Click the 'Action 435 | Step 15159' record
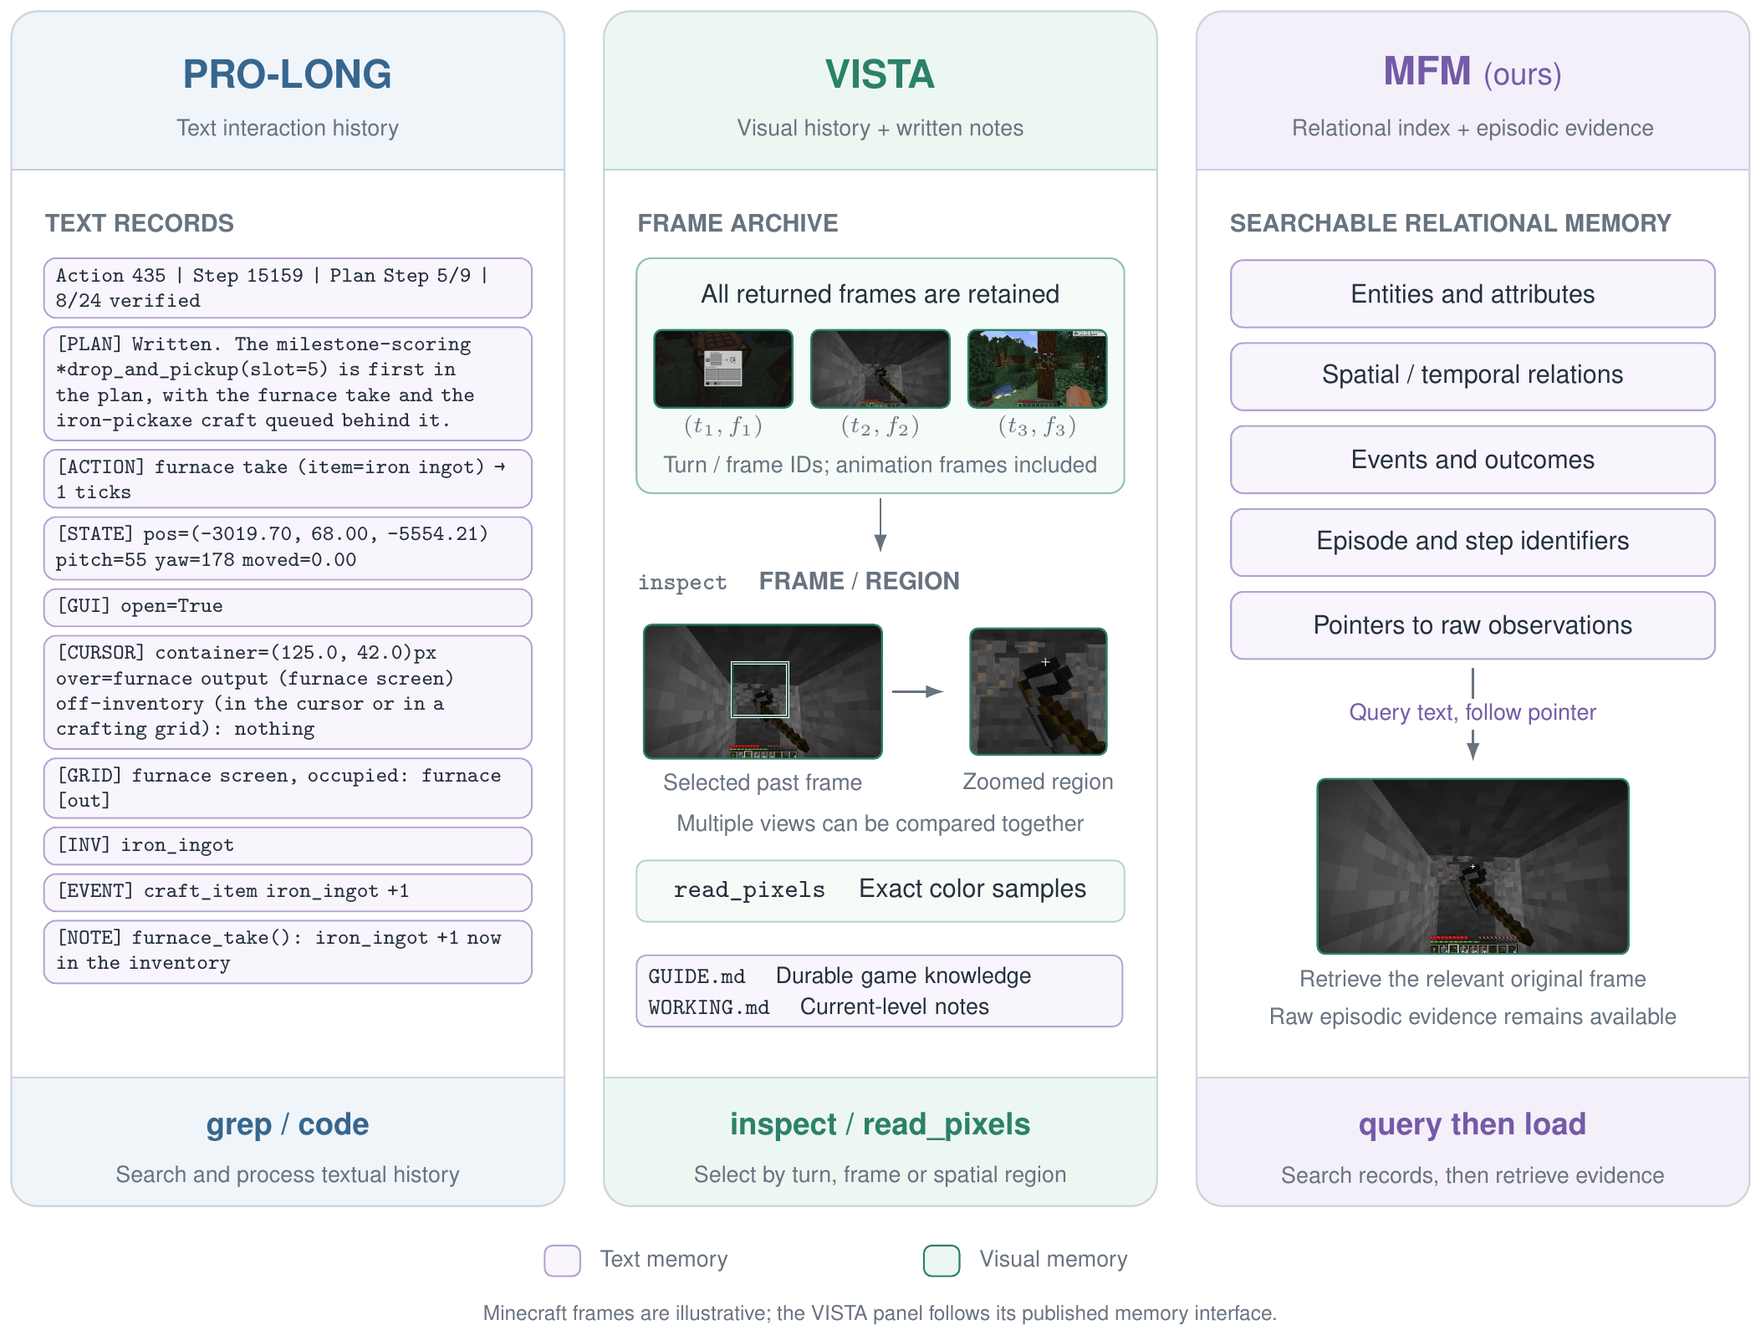Viewport: 1761px width, 1335px height. pyautogui.click(x=288, y=288)
